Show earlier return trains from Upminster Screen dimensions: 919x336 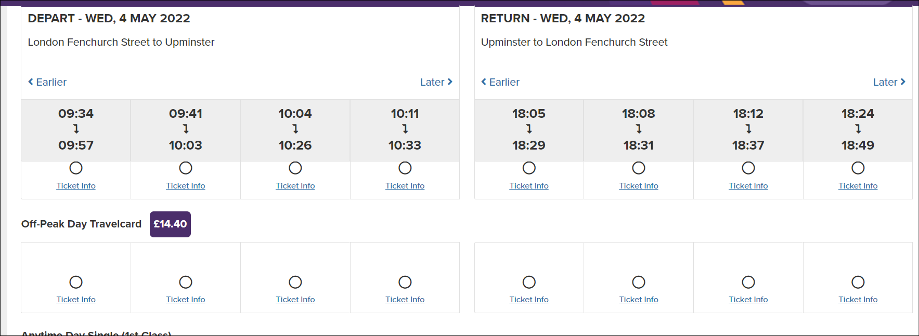click(x=500, y=82)
